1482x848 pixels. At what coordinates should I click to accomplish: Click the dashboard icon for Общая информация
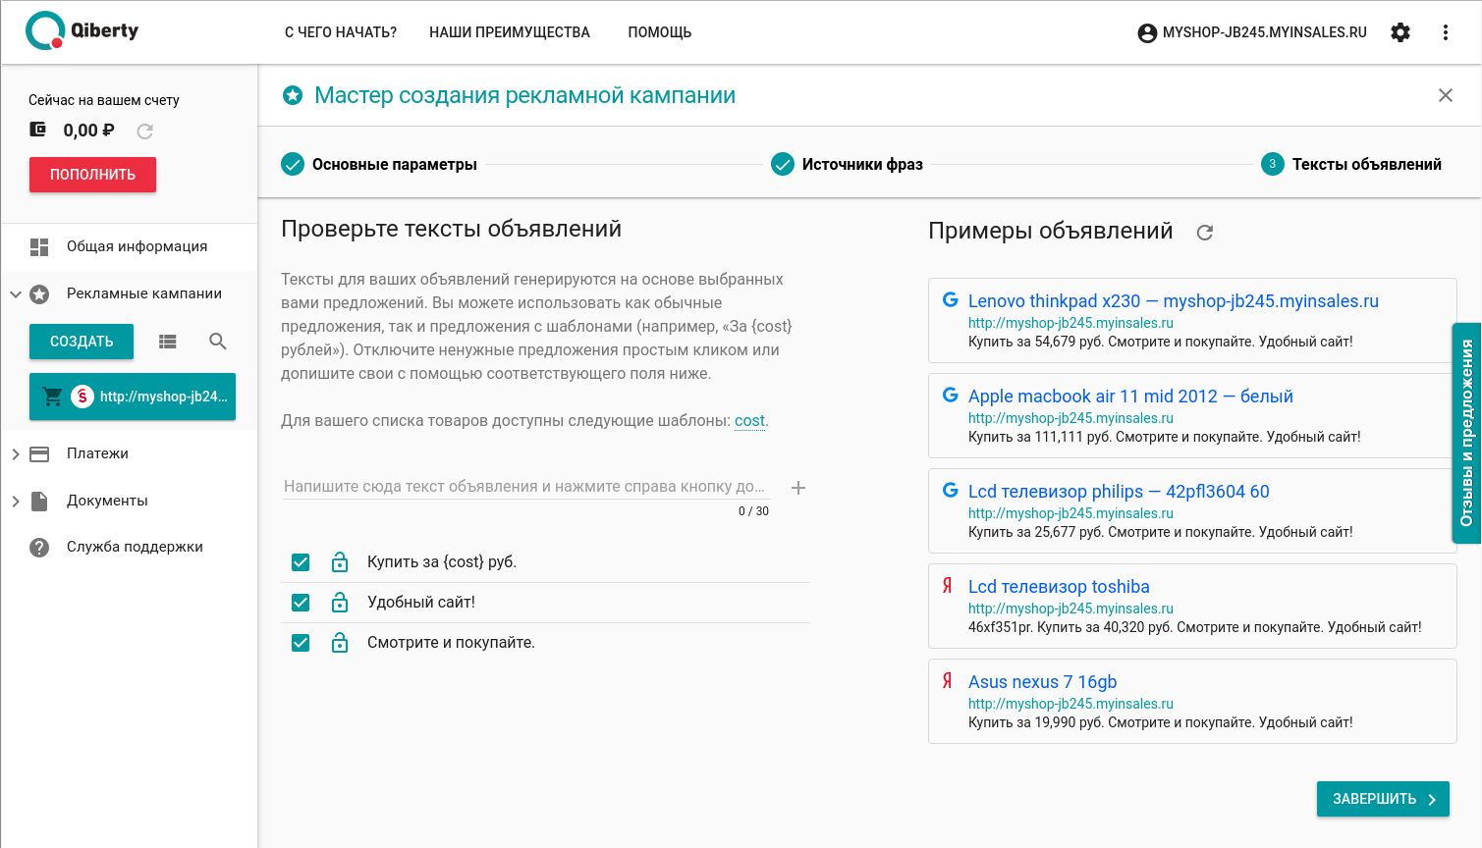(x=39, y=247)
